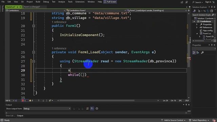Toggle auto-hide pin on Output panel
Viewport: 217px width, 122px height.
186,105
